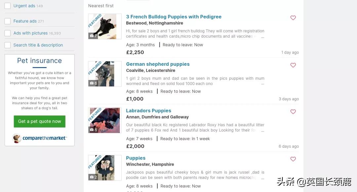Click camera photo count on French Bulldog ad
357x192 pixels.
pos(94,36)
